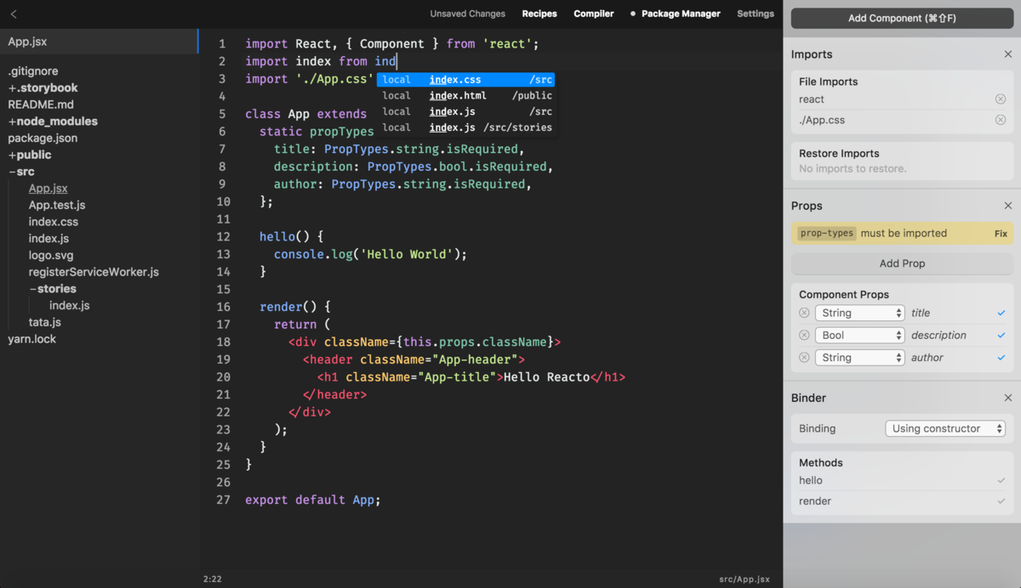
Task: Close the Imports panel
Action: point(1007,54)
